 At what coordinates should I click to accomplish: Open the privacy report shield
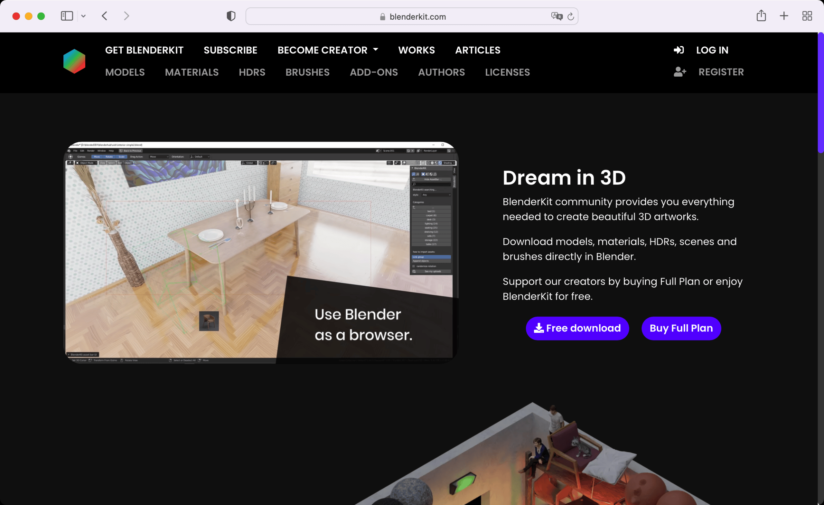pyautogui.click(x=231, y=16)
